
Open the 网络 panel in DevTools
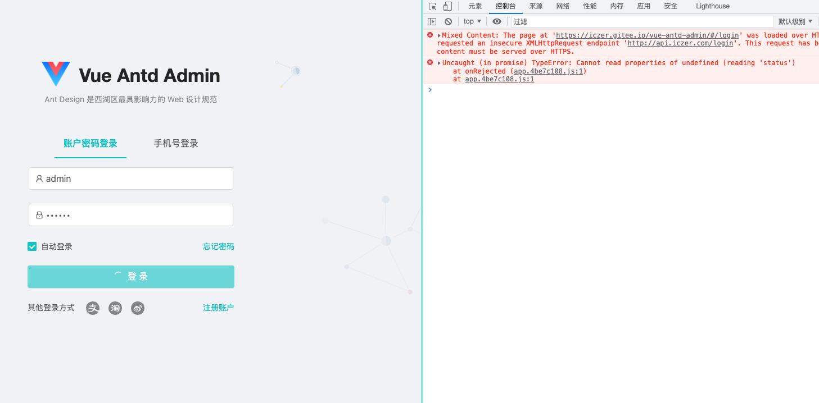tap(563, 6)
